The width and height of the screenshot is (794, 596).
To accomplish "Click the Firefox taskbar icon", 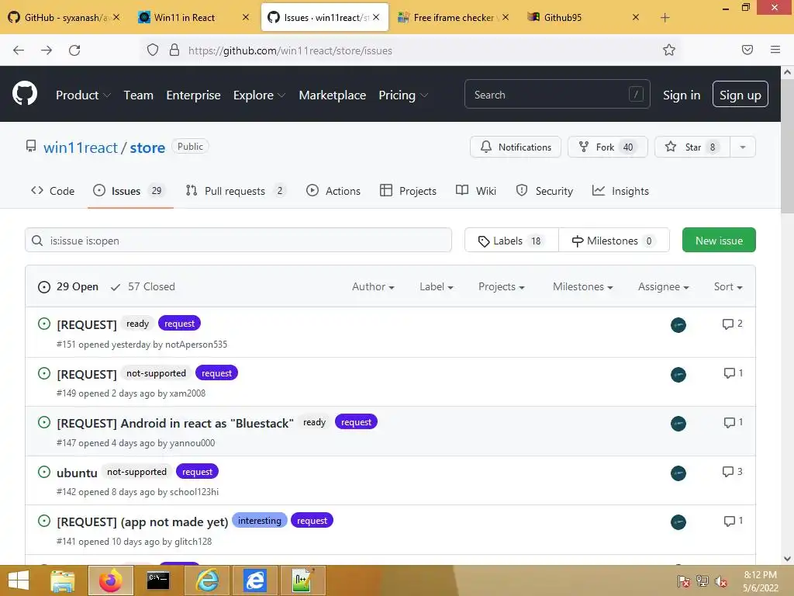I will pos(110,580).
